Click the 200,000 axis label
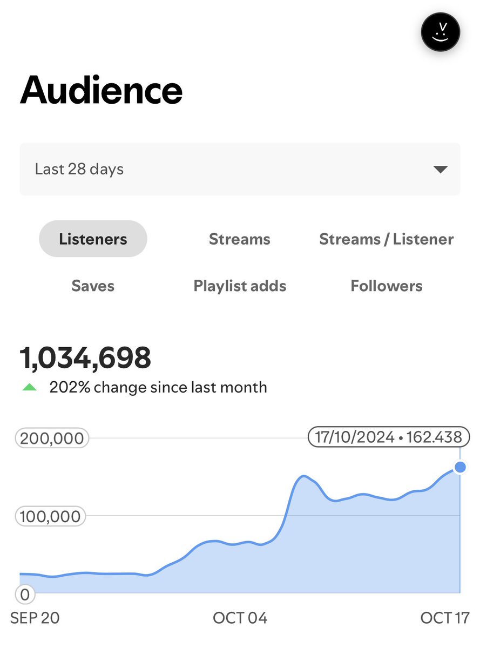 click(x=52, y=438)
